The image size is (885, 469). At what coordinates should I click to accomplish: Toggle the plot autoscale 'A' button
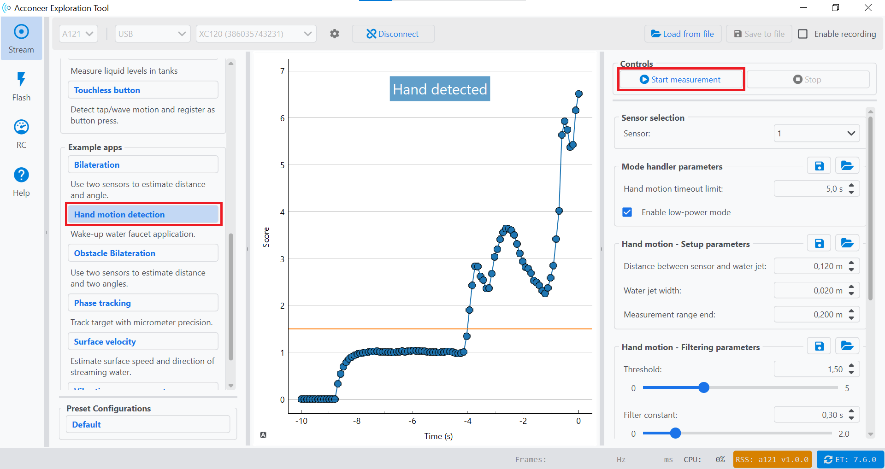[x=263, y=435]
